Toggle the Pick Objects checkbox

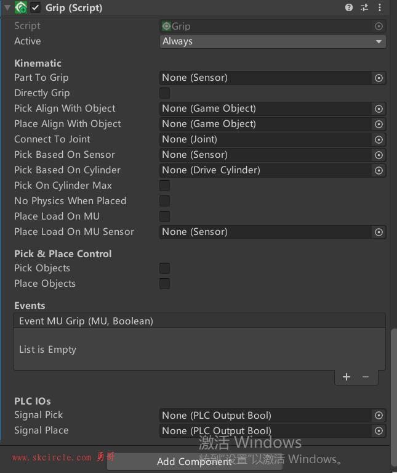click(x=164, y=268)
